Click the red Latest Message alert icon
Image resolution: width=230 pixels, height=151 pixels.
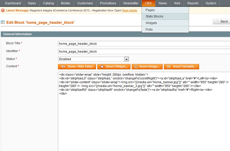pyautogui.click(x=2, y=10)
